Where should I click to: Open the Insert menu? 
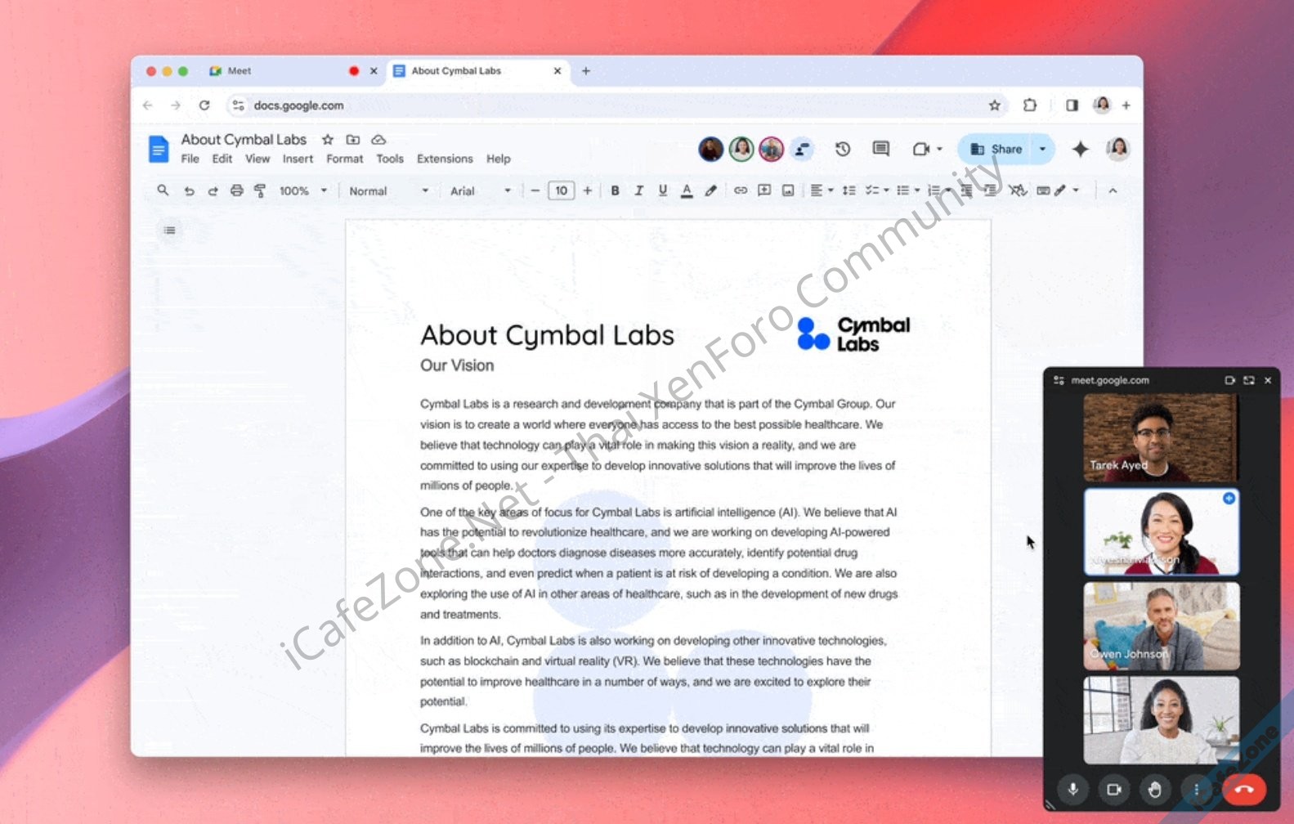click(x=298, y=159)
